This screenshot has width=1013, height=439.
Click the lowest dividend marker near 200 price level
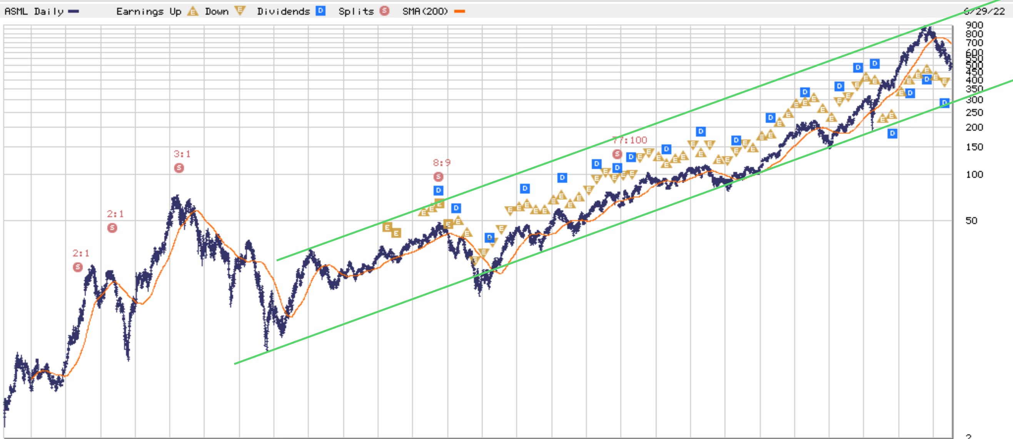892,134
